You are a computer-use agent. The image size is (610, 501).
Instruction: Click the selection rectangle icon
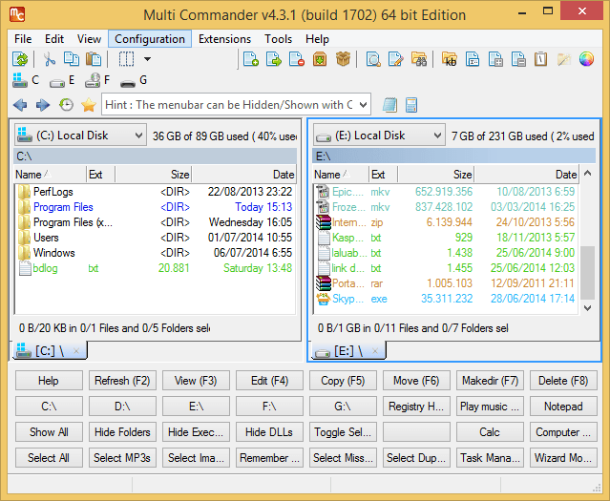126,59
